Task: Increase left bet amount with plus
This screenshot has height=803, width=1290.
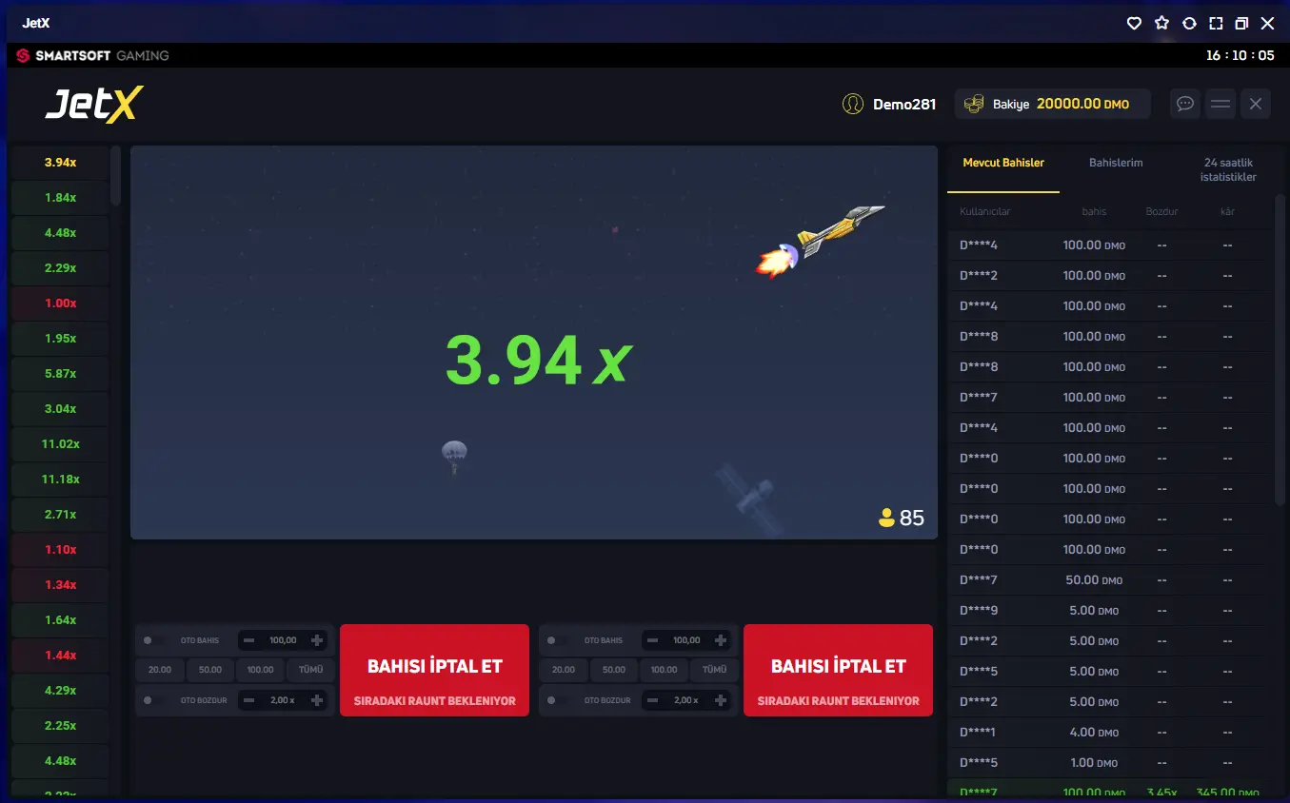Action: [317, 640]
